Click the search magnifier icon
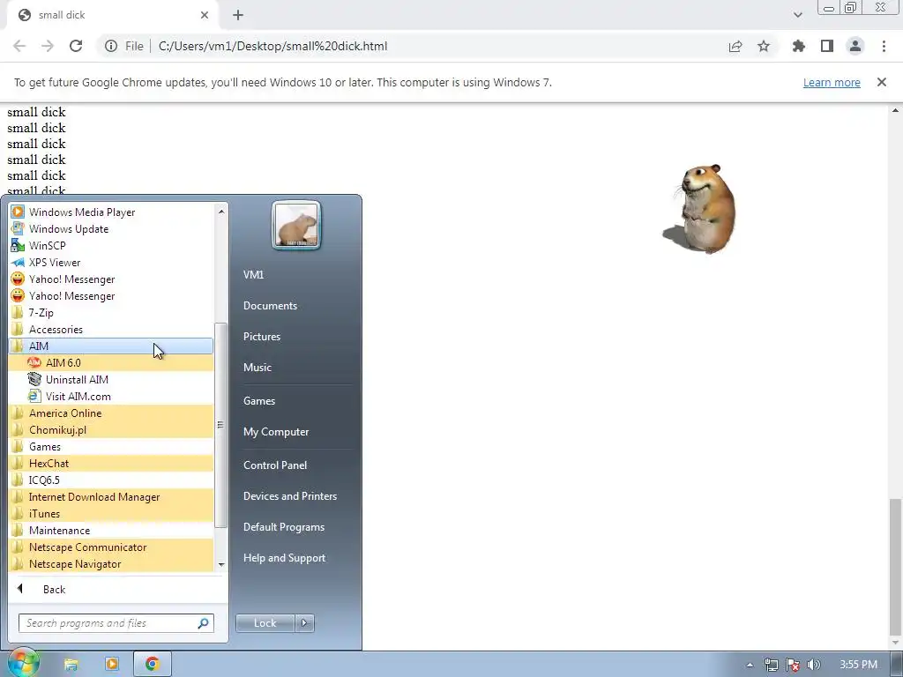903x677 pixels. (x=204, y=623)
